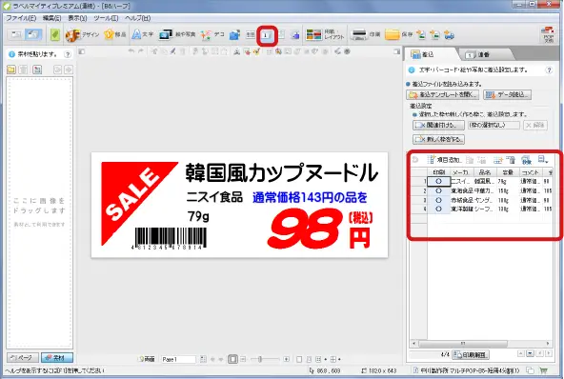Open the dropdown at data toolbar end
Screen dimensions: 564x379
click(543, 160)
